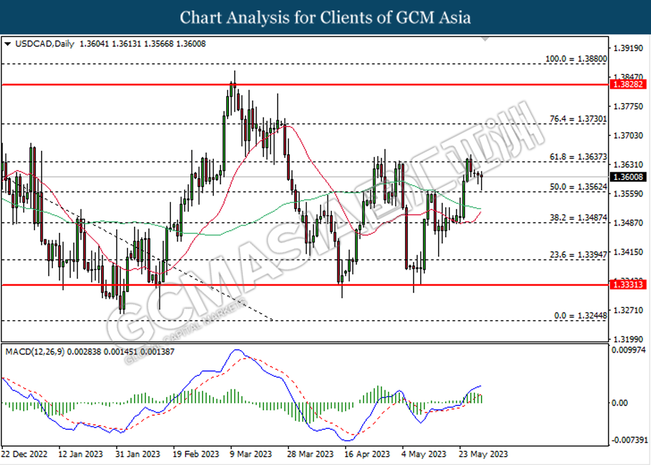Select the 23.6 = 1.33947 Fibonacci label
The width and height of the screenshot is (651, 465).
(578, 254)
